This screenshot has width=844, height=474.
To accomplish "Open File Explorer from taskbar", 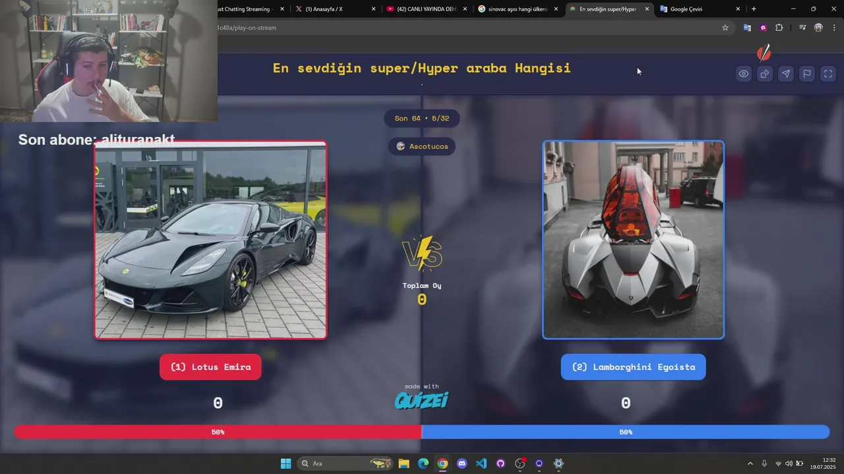I will (404, 463).
